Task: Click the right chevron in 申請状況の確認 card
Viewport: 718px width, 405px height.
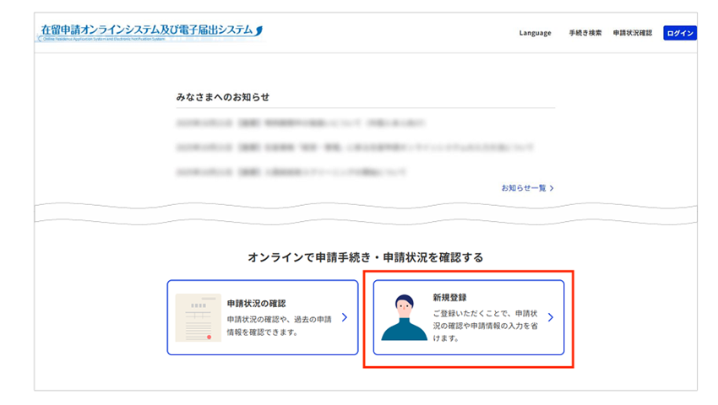Action: [344, 318]
